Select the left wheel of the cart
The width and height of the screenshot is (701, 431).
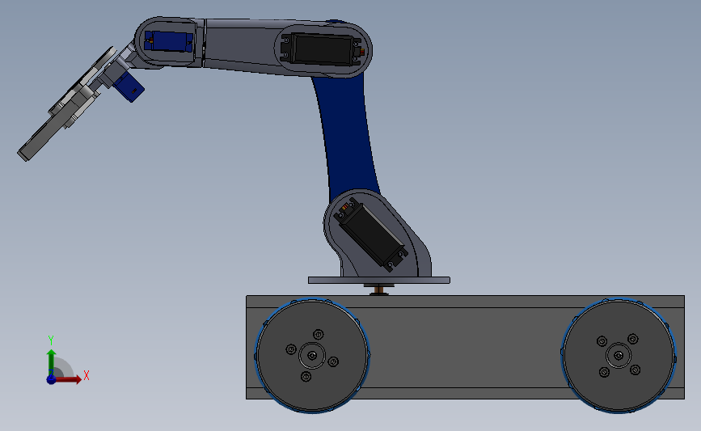(312, 356)
